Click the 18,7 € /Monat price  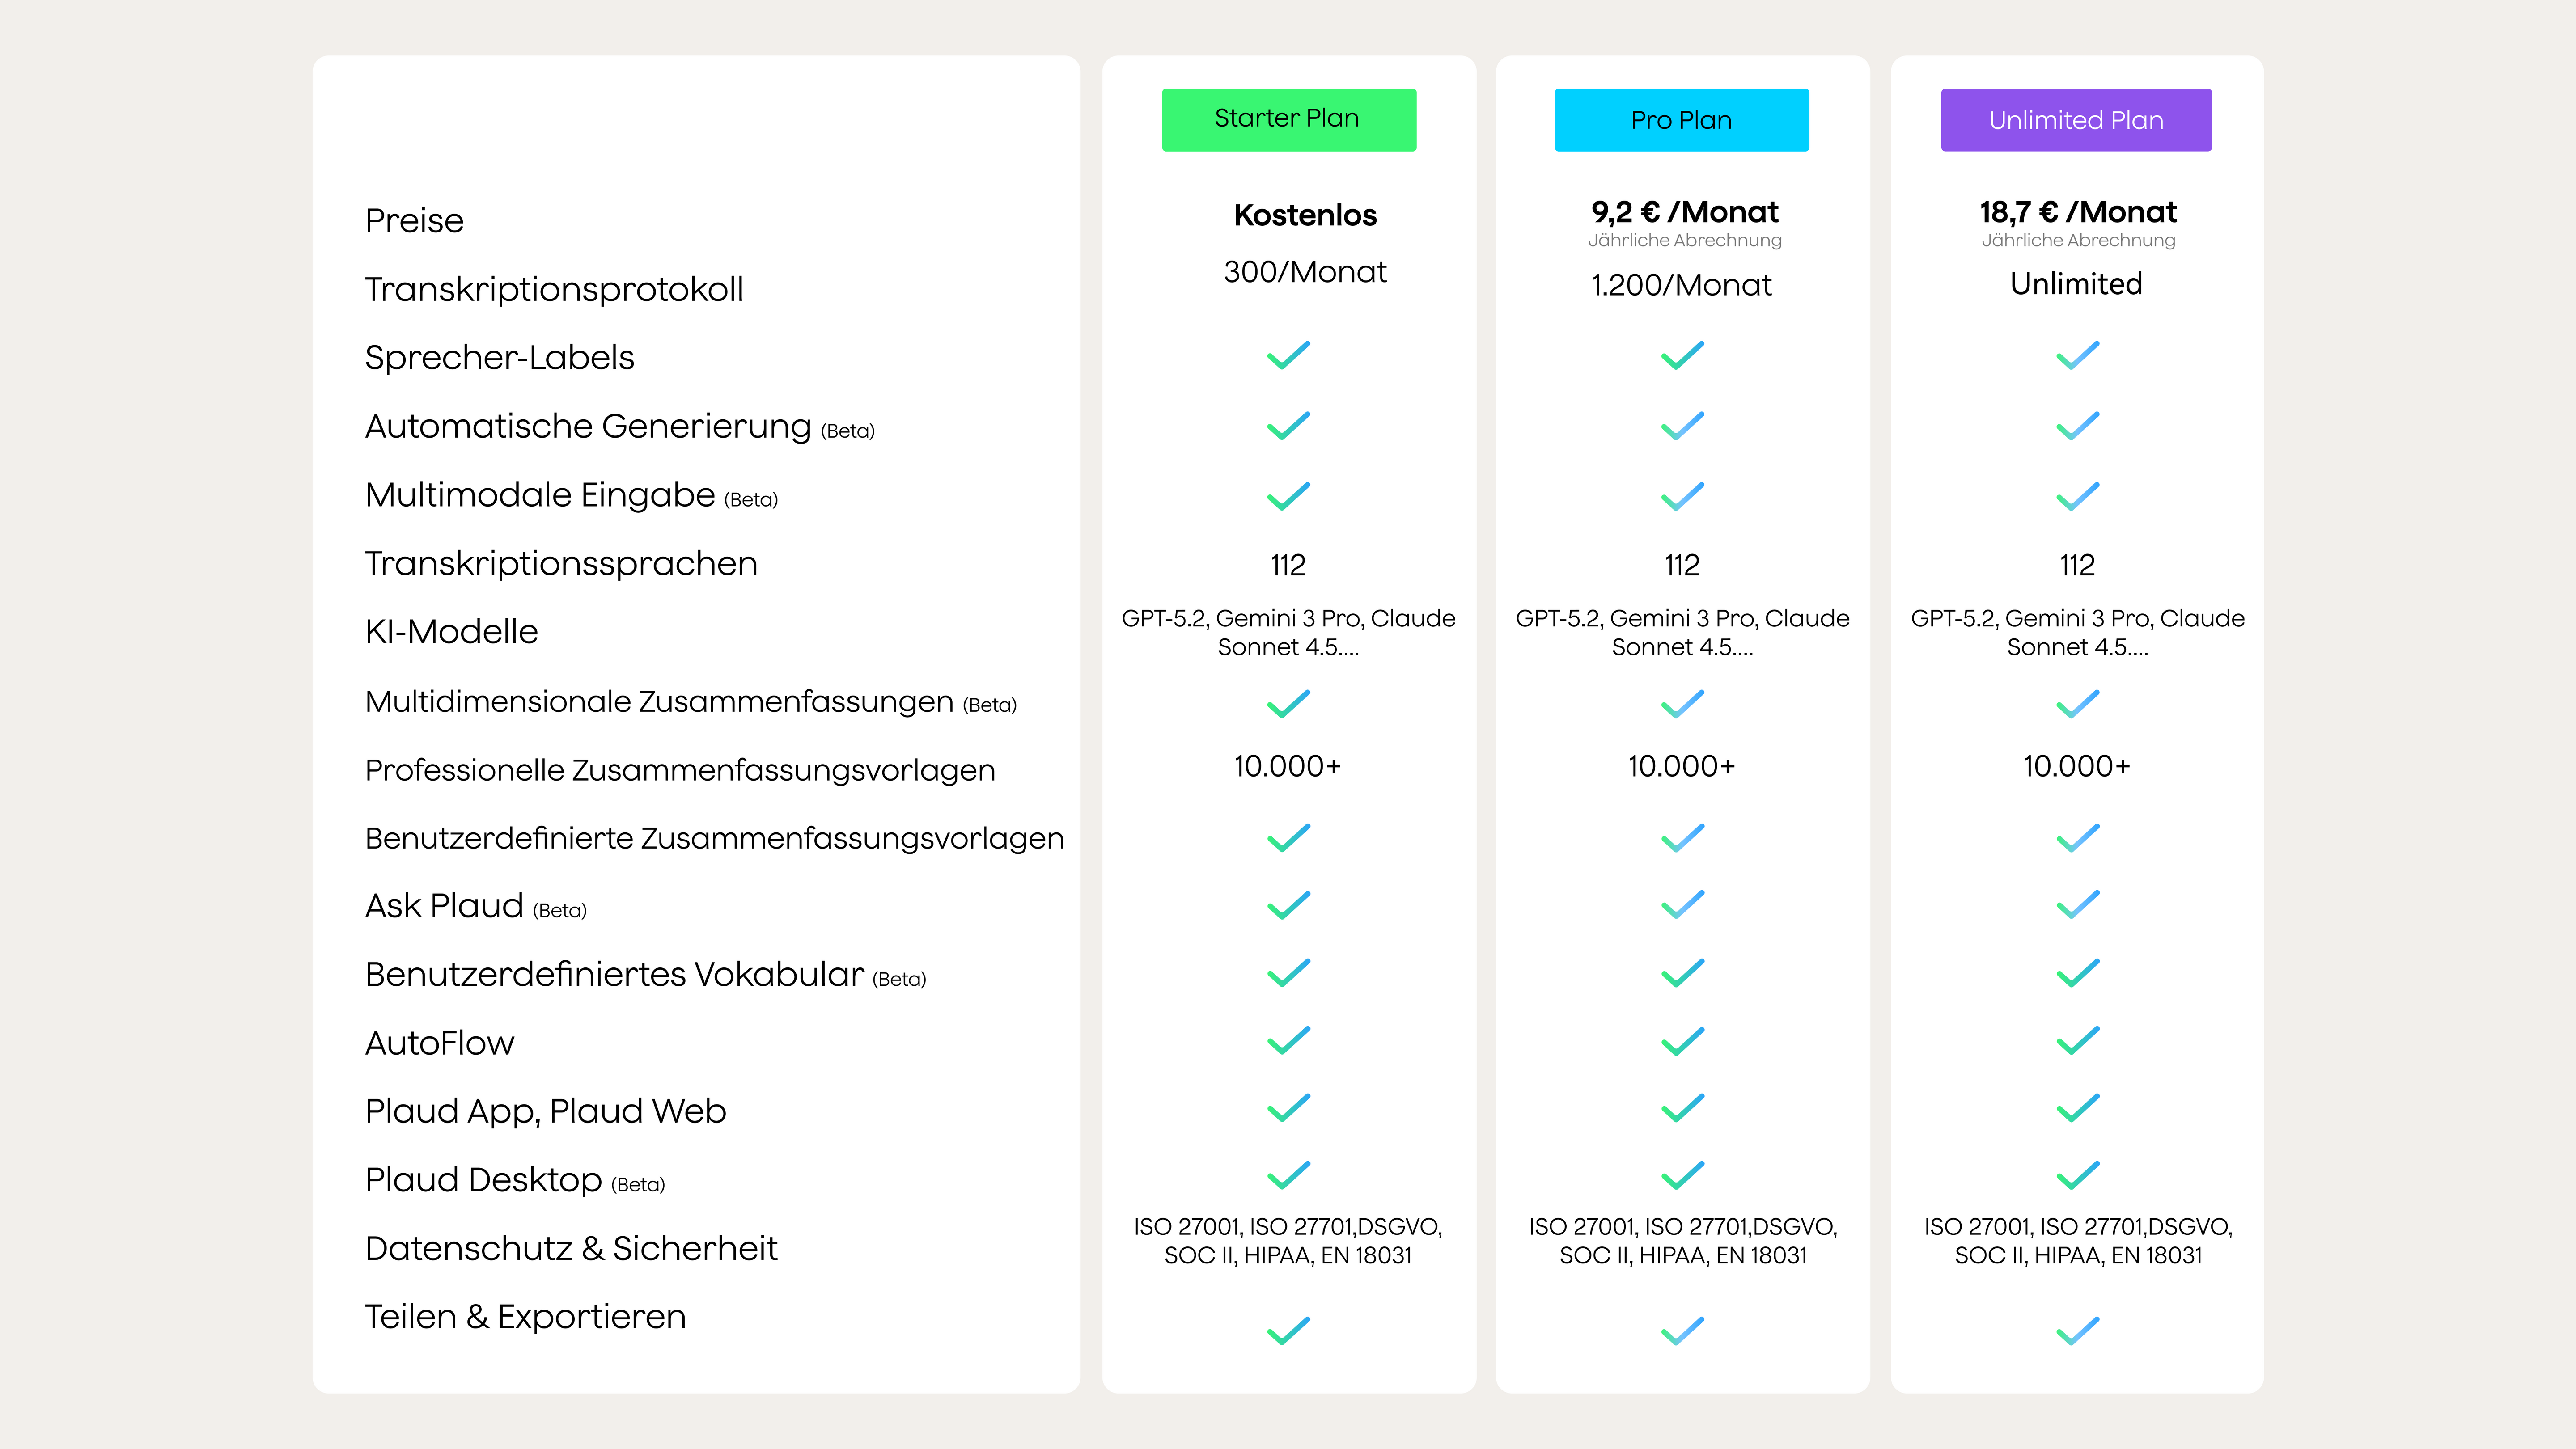(2077, 212)
